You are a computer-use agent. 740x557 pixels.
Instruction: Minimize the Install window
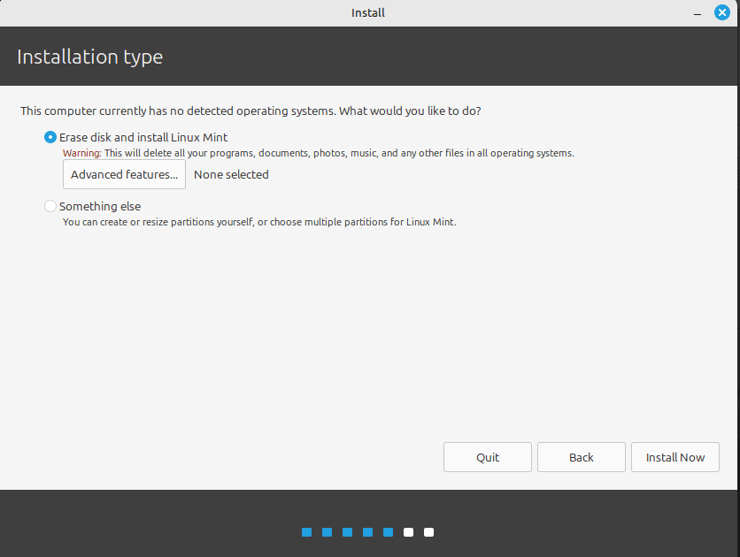pyautogui.click(x=697, y=13)
